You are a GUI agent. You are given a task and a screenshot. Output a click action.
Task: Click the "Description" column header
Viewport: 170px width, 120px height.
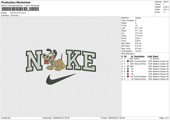pyautogui.click(x=139, y=56)
